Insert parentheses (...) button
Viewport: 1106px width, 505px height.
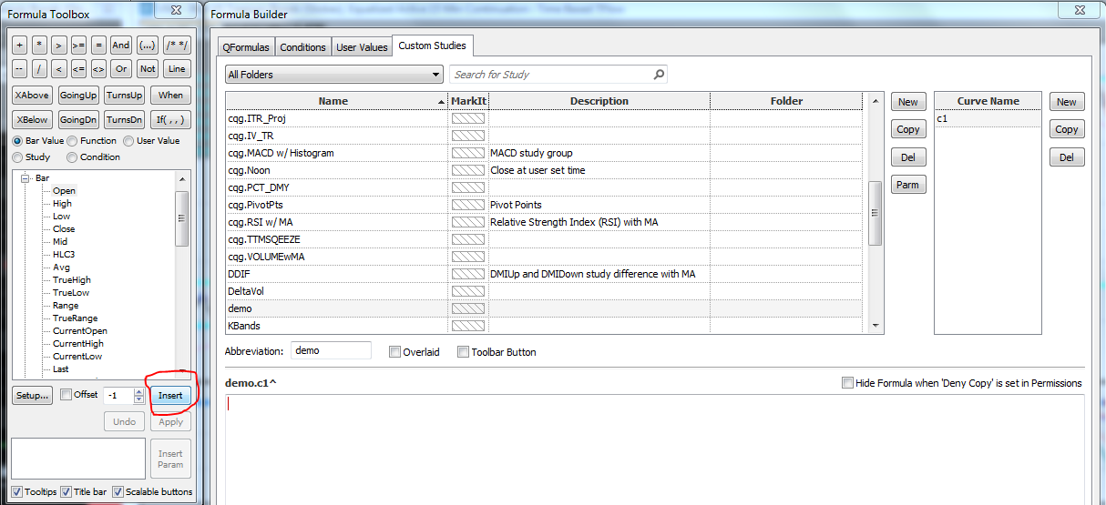(148, 45)
